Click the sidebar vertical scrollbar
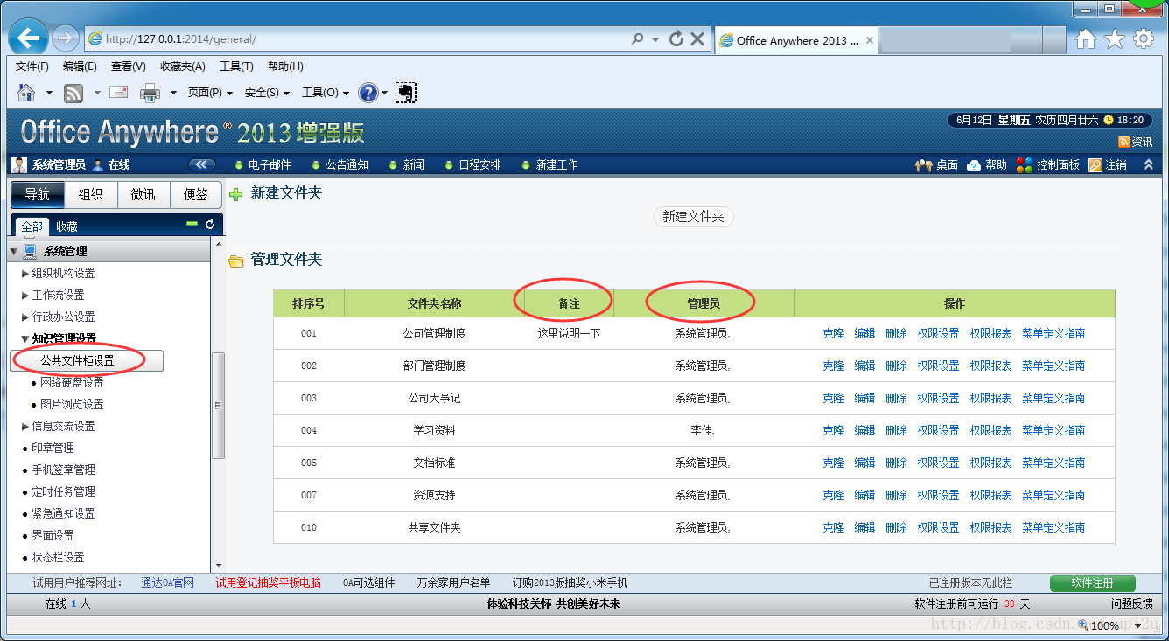The width and height of the screenshot is (1169, 641). click(x=219, y=405)
